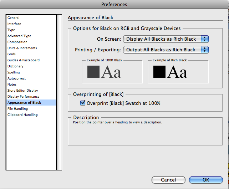The width and height of the screenshot is (229, 189).
Task: Click the Aa sample in 100K Black example
Action: click(111, 72)
